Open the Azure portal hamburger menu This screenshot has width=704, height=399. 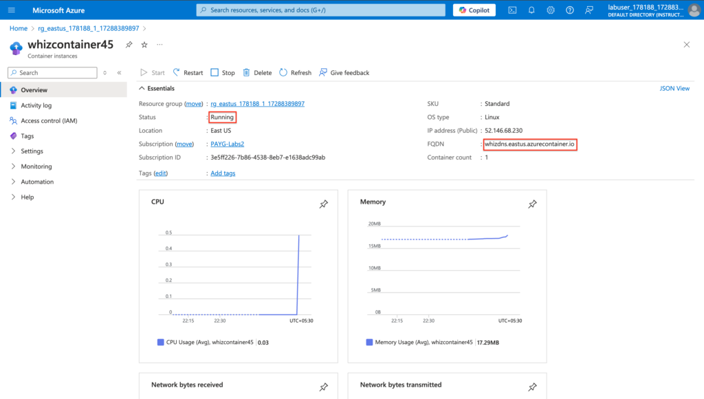(x=11, y=10)
